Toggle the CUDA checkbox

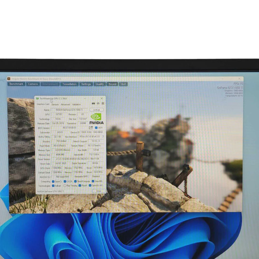coord(65,182)
